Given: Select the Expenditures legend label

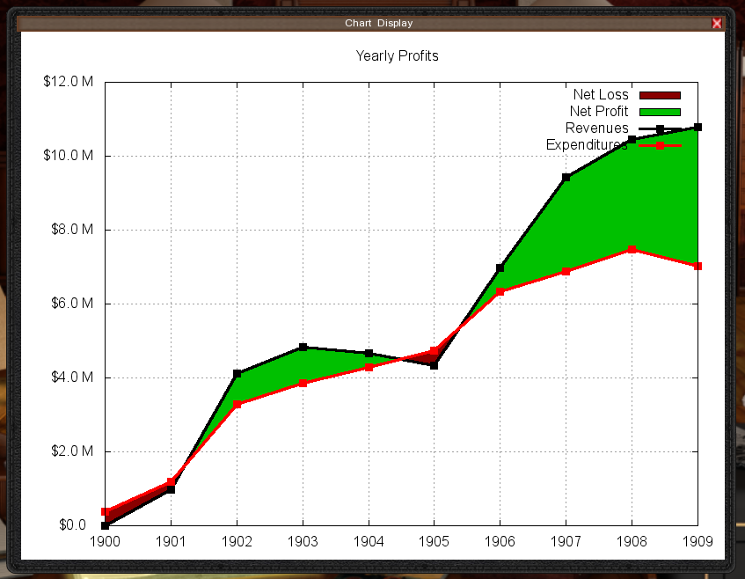Looking at the screenshot, I should coord(586,144).
